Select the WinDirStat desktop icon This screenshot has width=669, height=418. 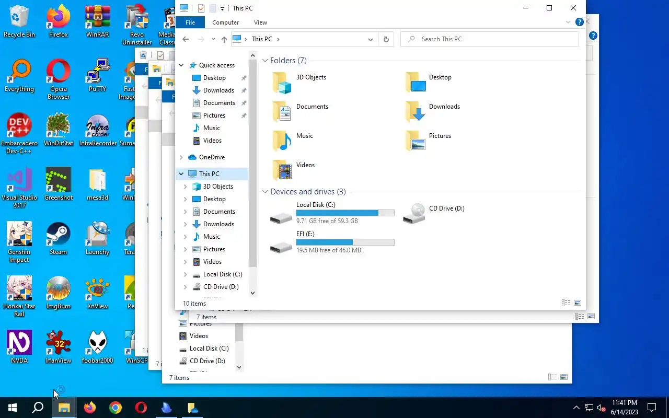[59, 131]
